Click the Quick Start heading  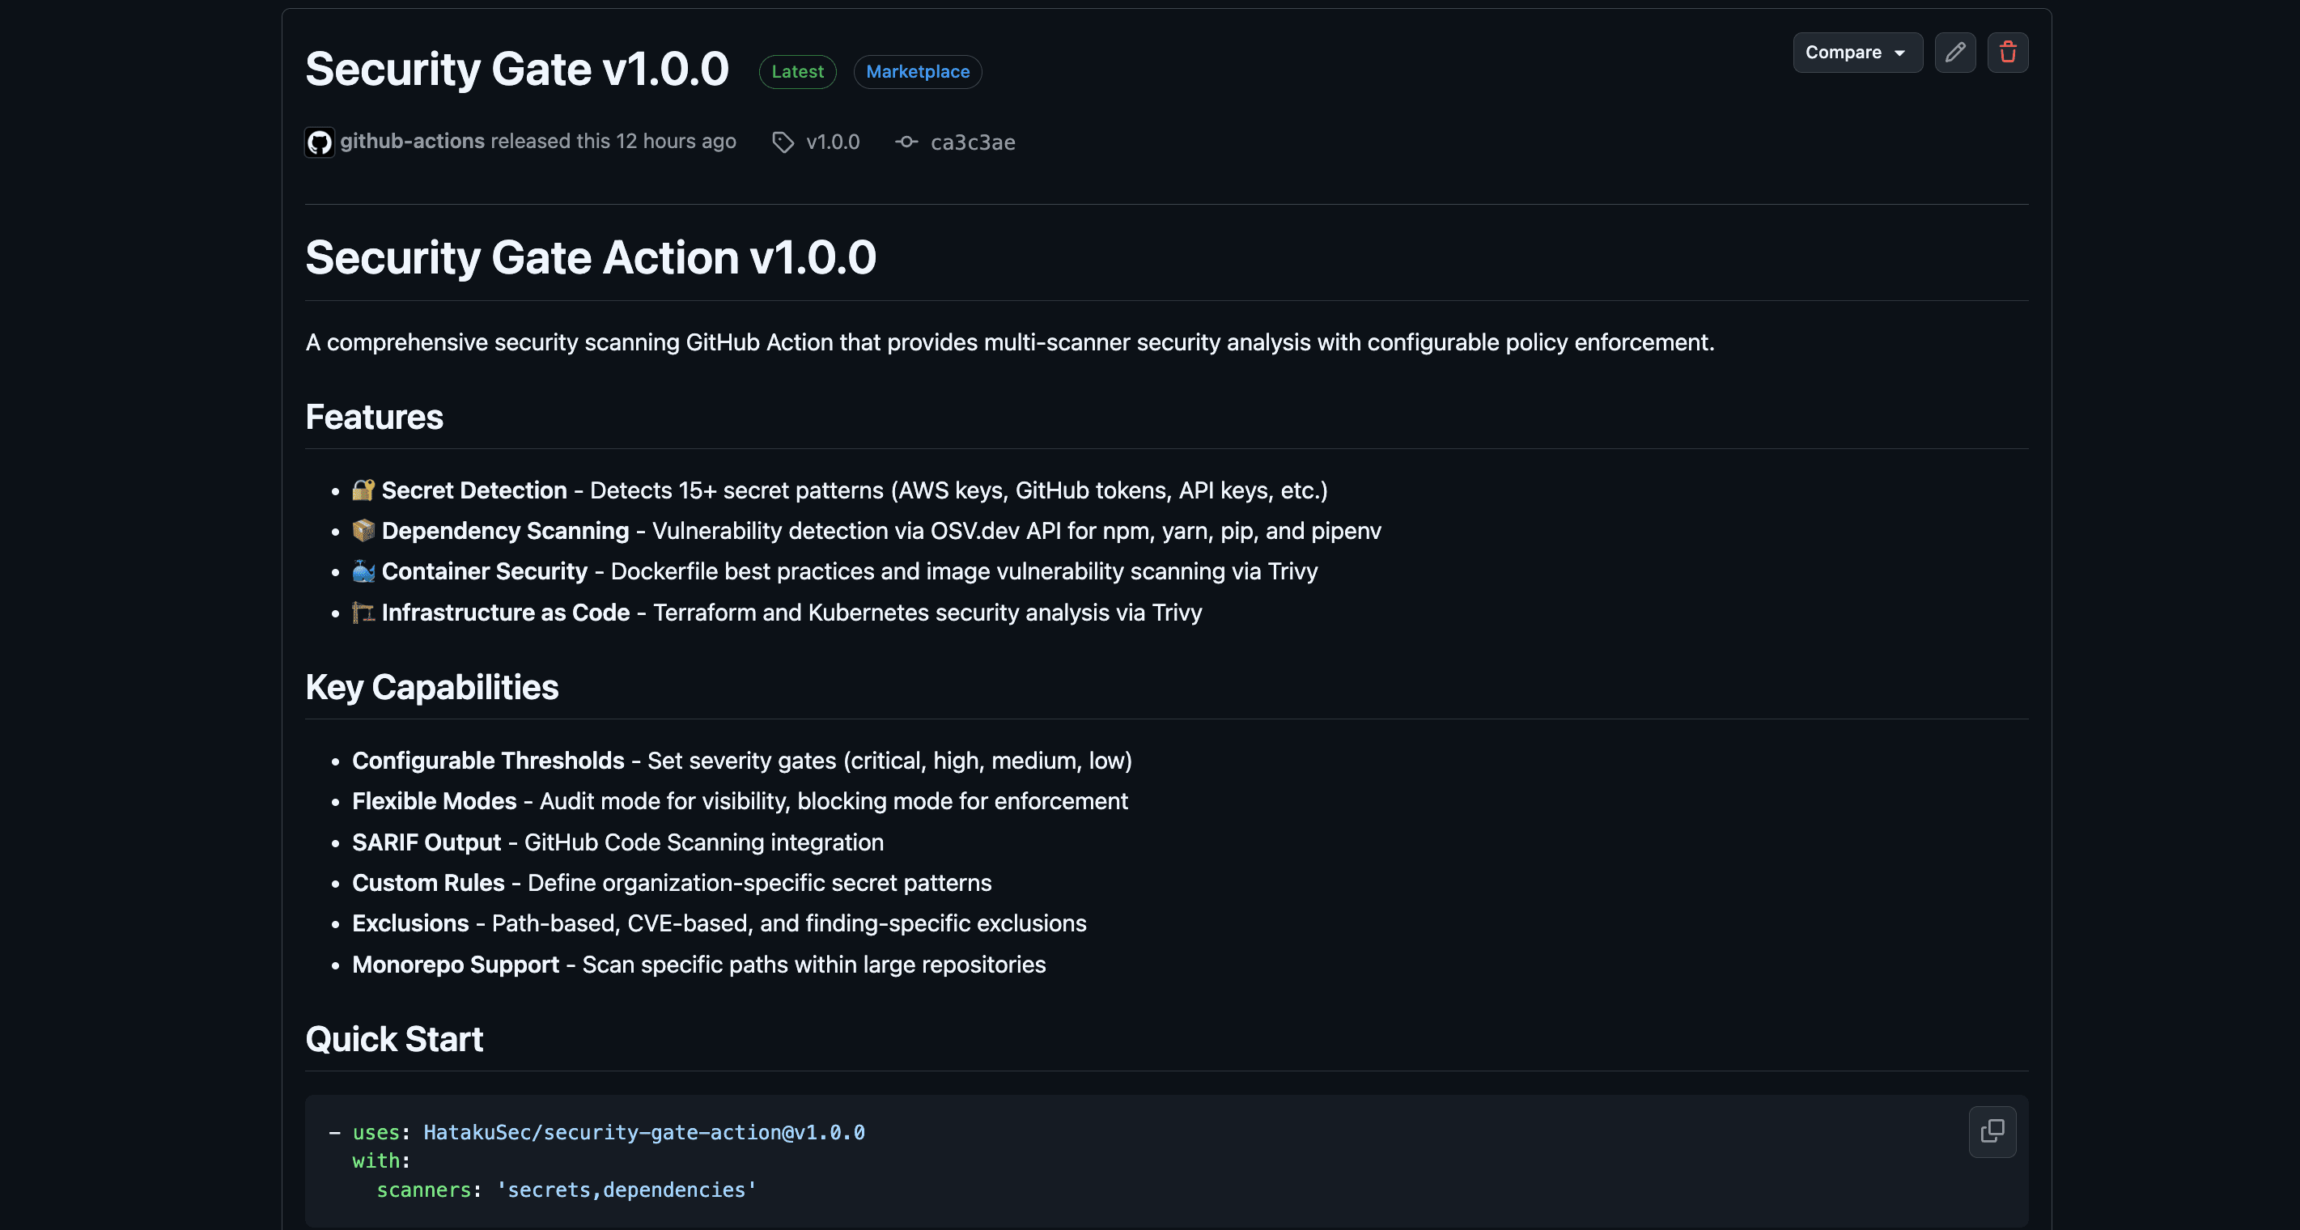tap(394, 1039)
